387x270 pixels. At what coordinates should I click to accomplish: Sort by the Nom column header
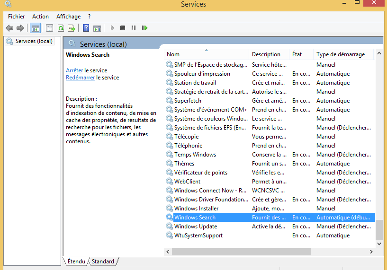click(x=207, y=54)
